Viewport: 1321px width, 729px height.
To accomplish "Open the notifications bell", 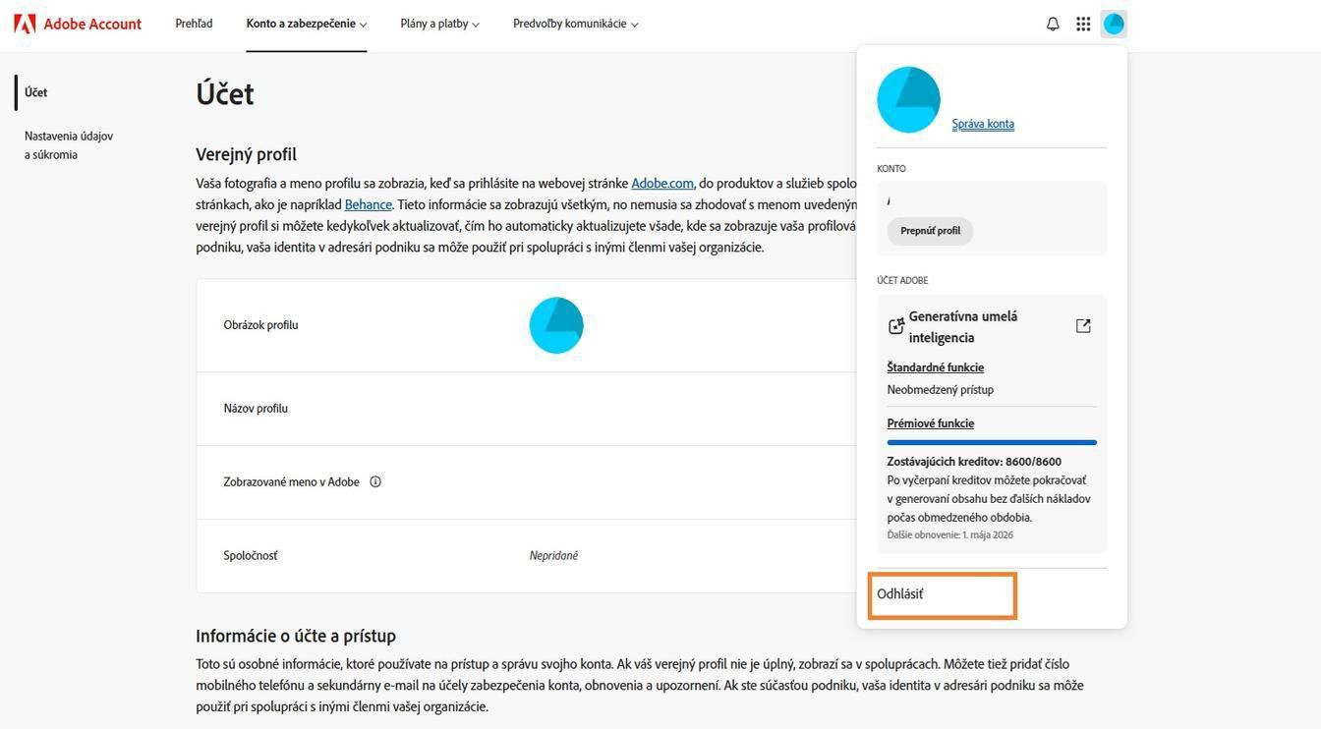I will click(x=1053, y=24).
